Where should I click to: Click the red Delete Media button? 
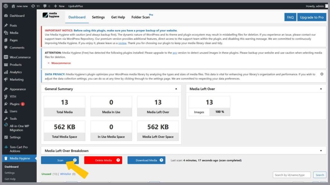[x=103, y=160]
